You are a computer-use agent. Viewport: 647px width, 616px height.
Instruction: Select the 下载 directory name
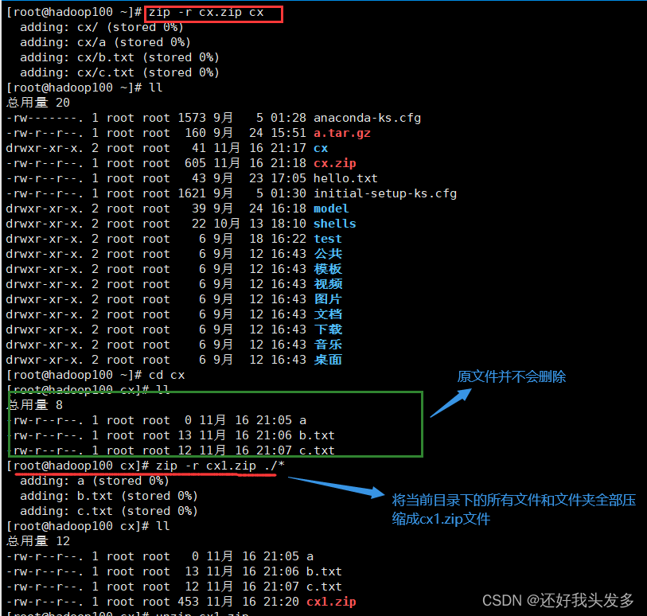pos(328,329)
